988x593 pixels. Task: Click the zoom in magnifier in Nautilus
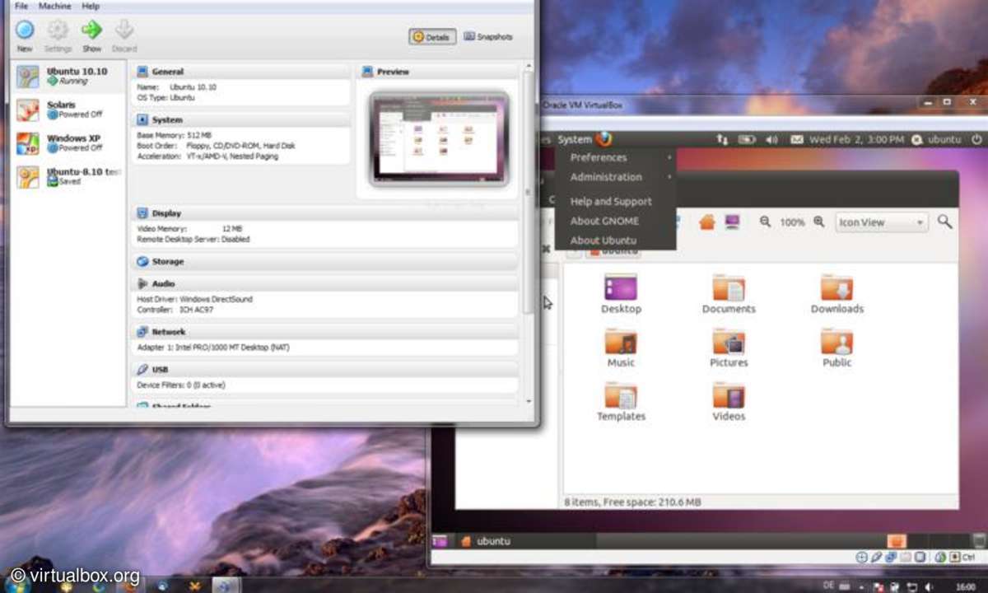pos(819,222)
